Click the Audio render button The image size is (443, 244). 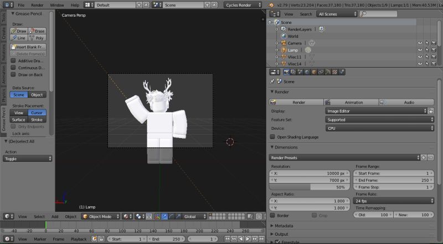(406, 102)
